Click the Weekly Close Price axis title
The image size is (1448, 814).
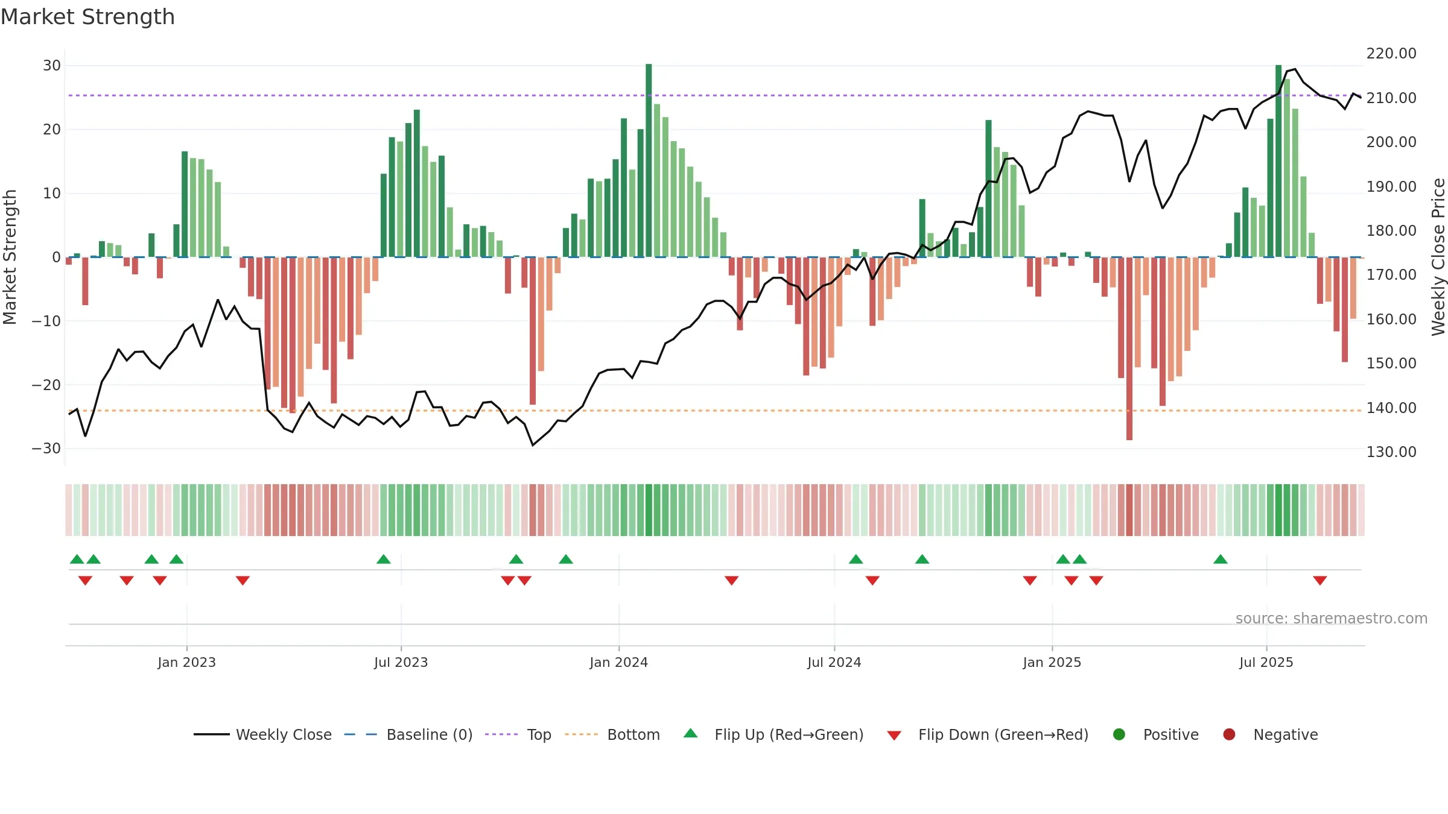tap(1438, 257)
